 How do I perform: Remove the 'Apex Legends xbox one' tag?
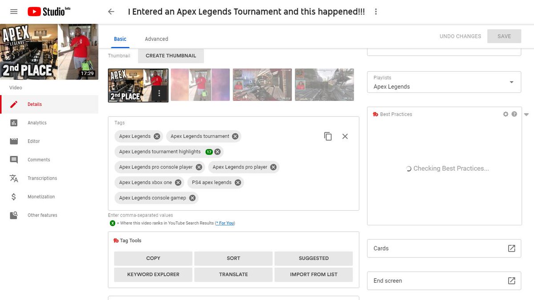pyautogui.click(x=178, y=183)
